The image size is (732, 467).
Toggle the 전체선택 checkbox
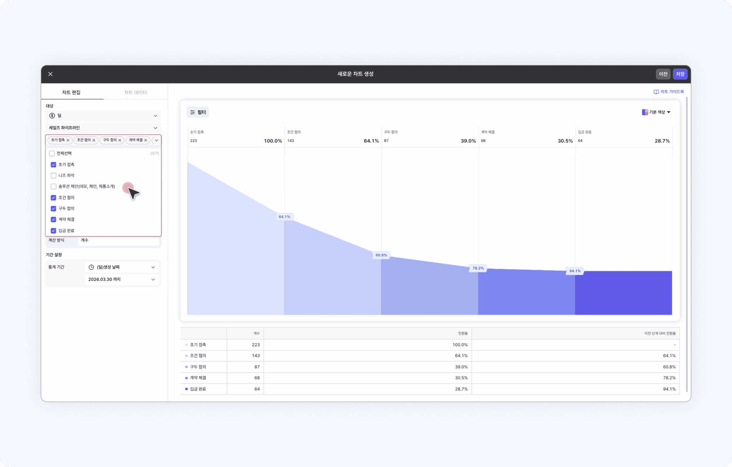point(52,153)
